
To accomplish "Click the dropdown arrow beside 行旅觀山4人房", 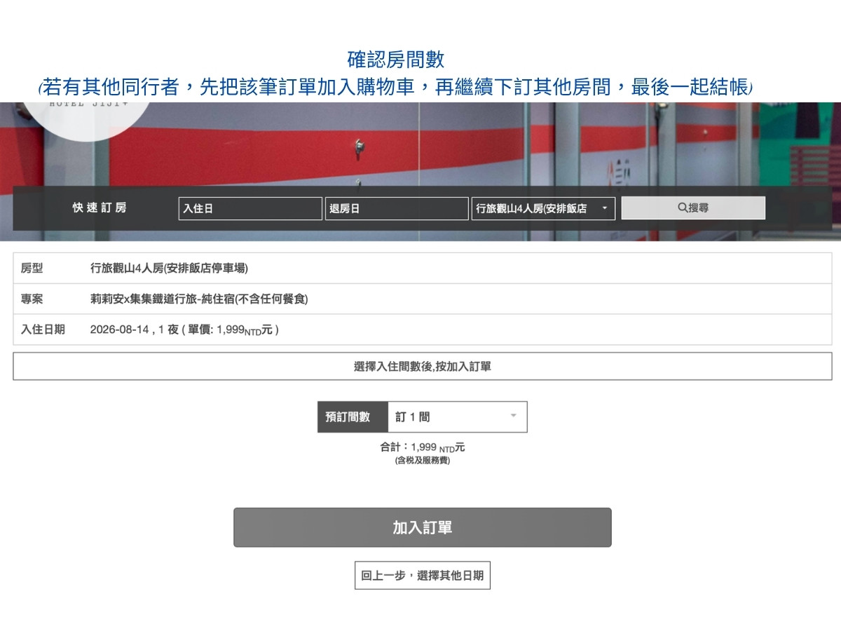I will 605,208.
